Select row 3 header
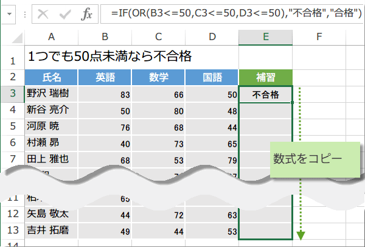Screen dimensions: 365x247 click(x=13, y=94)
